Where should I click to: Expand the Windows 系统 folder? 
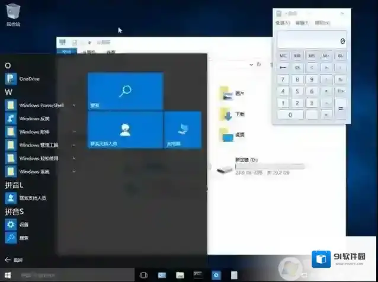74,171
